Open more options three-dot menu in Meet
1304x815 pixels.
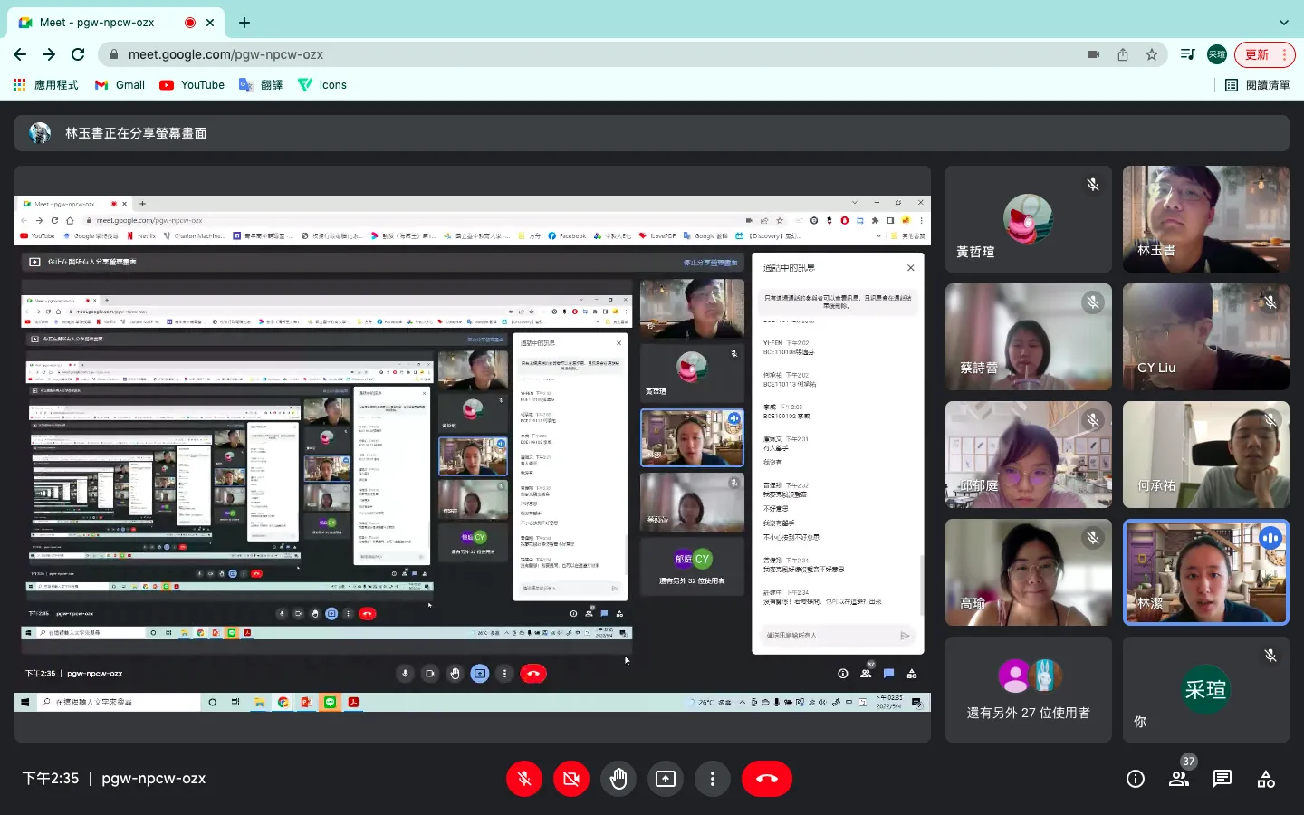[713, 779]
